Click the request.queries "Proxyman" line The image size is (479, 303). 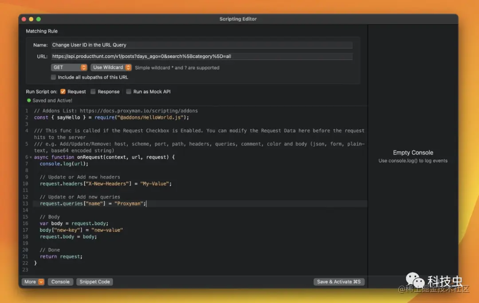[x=93, y=203]
